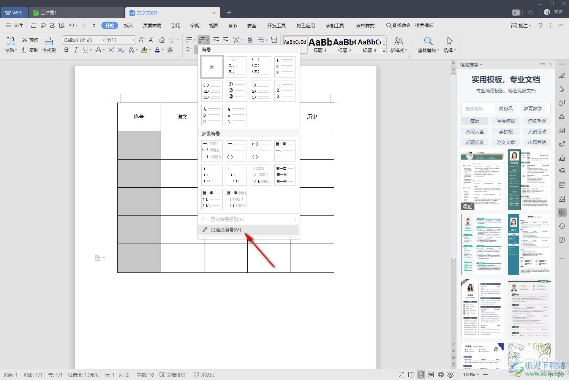Click the Help question mark icon
This screenshot has width=569, height=380.
[541, 25]
